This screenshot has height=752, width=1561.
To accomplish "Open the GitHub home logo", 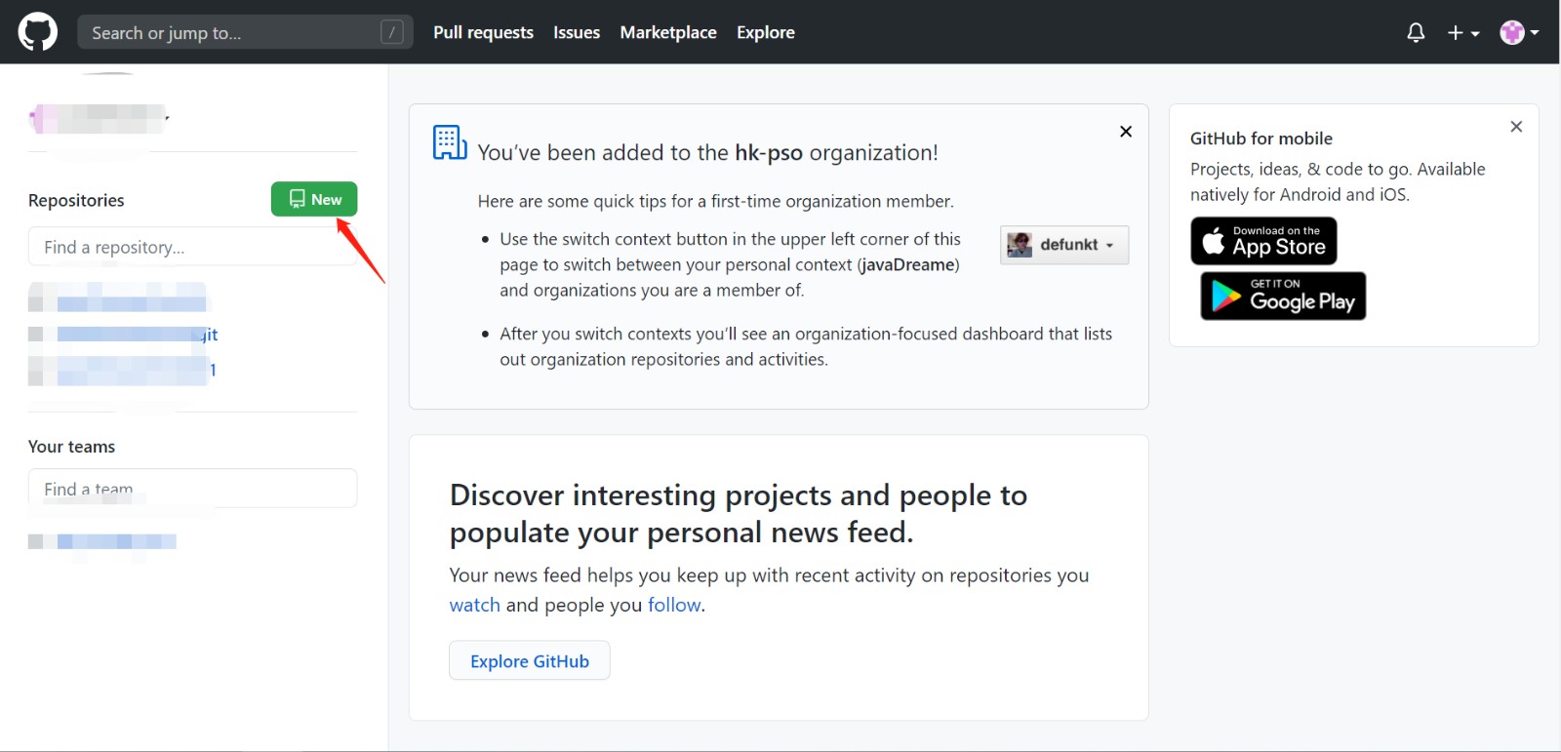I will coord(38,32).
